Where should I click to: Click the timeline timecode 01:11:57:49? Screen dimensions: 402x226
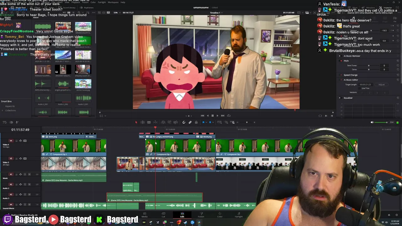[x=20, y=130]
